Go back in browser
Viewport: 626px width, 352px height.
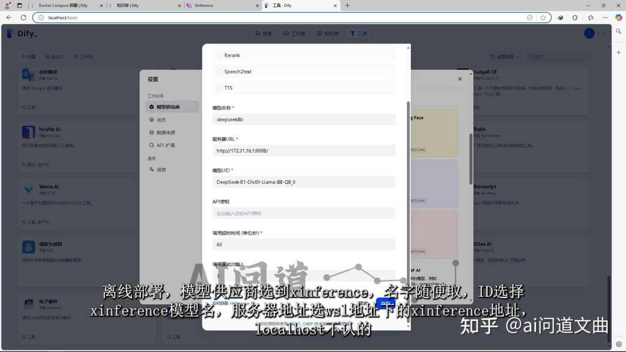tap(9, 17)
